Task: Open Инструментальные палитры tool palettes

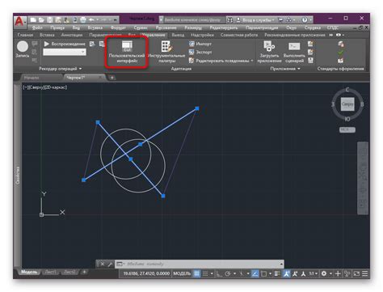Action: [x=166, y=52]
